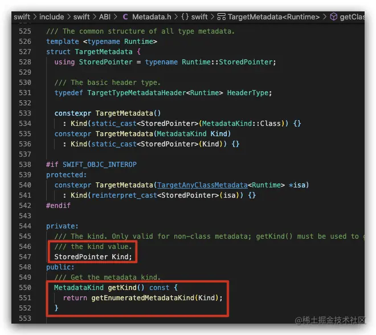This screenshot has height=335, width=376.
Task: Follow the TargetAnyClassMetadata link on line 540
Action: [202, 185]
